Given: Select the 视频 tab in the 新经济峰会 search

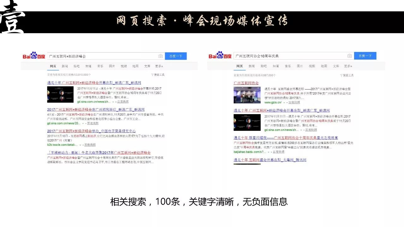Looking at the screenshot, I should coord(124,66).
